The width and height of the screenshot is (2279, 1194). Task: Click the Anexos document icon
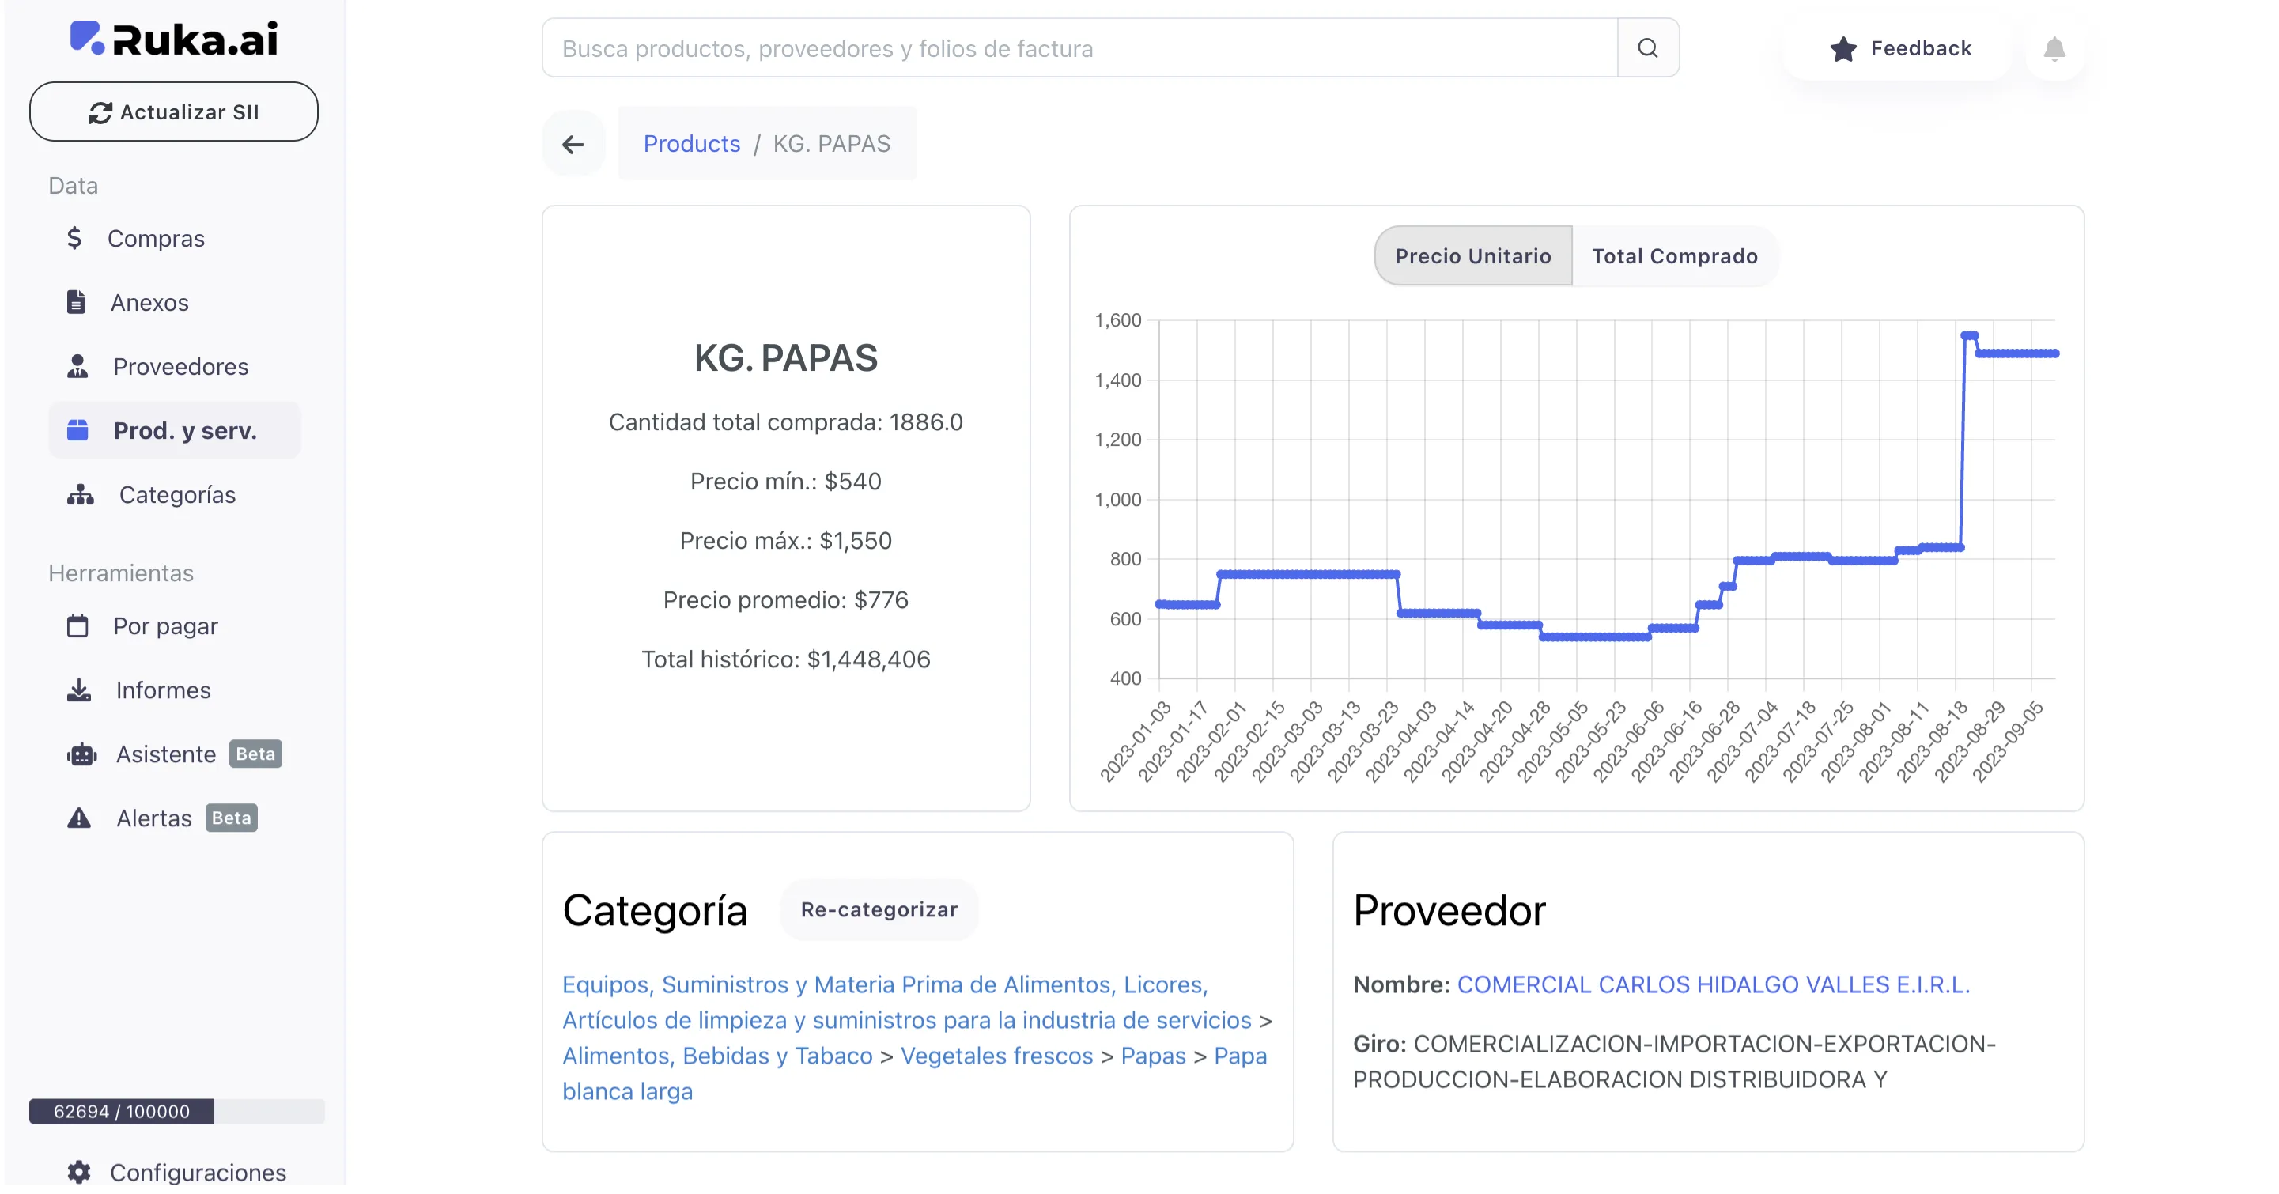(77, 303)
